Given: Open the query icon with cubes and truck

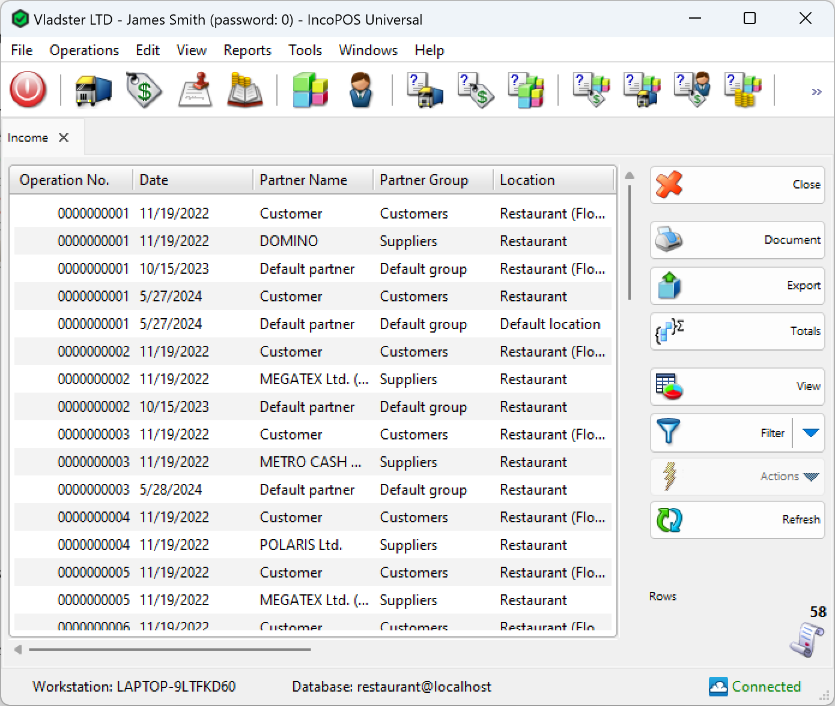Looking at the screenshot, I should (642, 90).
